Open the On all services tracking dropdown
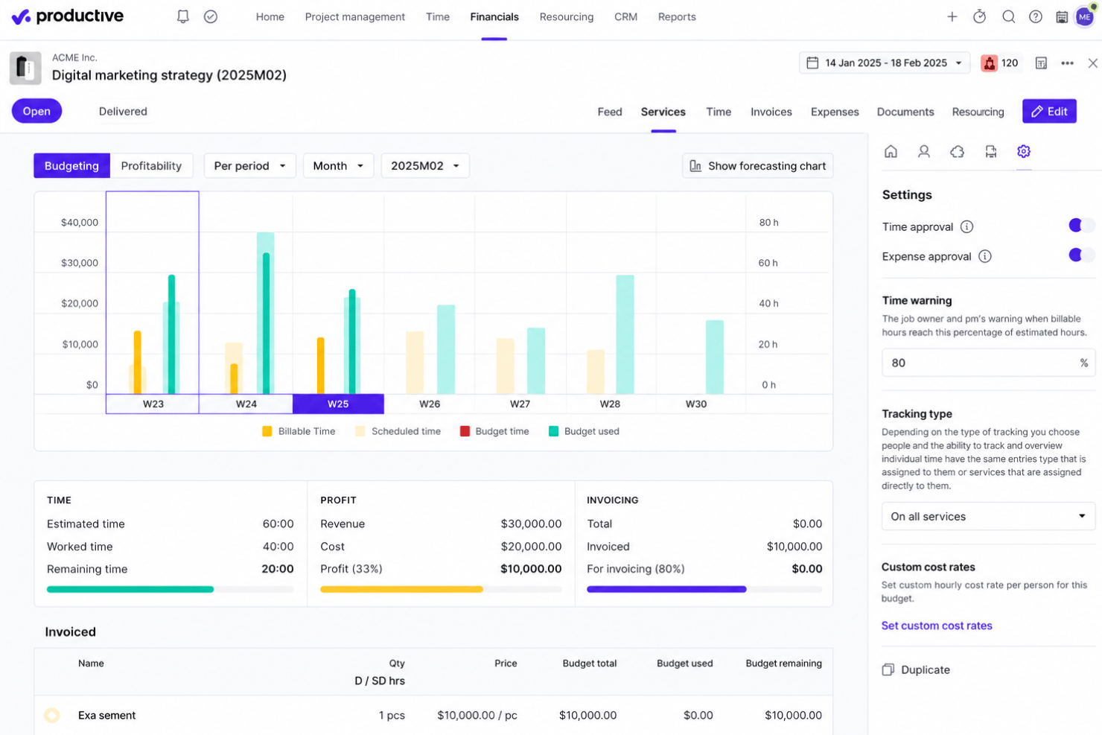Image resolution: width=1102 pixels, height=735 pixels. (x=988, y=516)
